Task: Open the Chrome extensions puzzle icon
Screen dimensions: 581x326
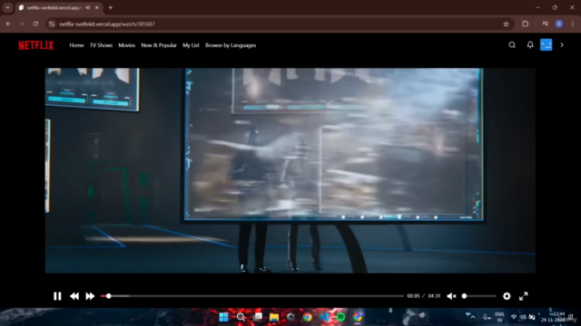Action: point(525,24)
